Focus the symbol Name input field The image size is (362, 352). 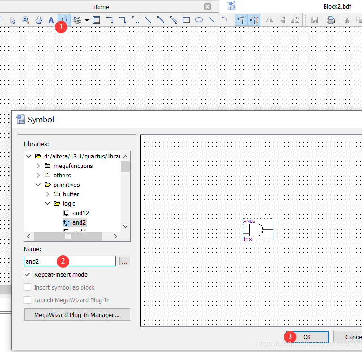click(x=70, y=261)
